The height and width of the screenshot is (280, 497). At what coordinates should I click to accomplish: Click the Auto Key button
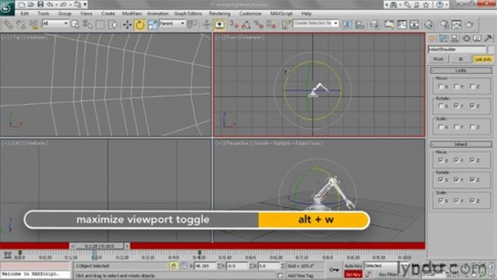point(353,266)
